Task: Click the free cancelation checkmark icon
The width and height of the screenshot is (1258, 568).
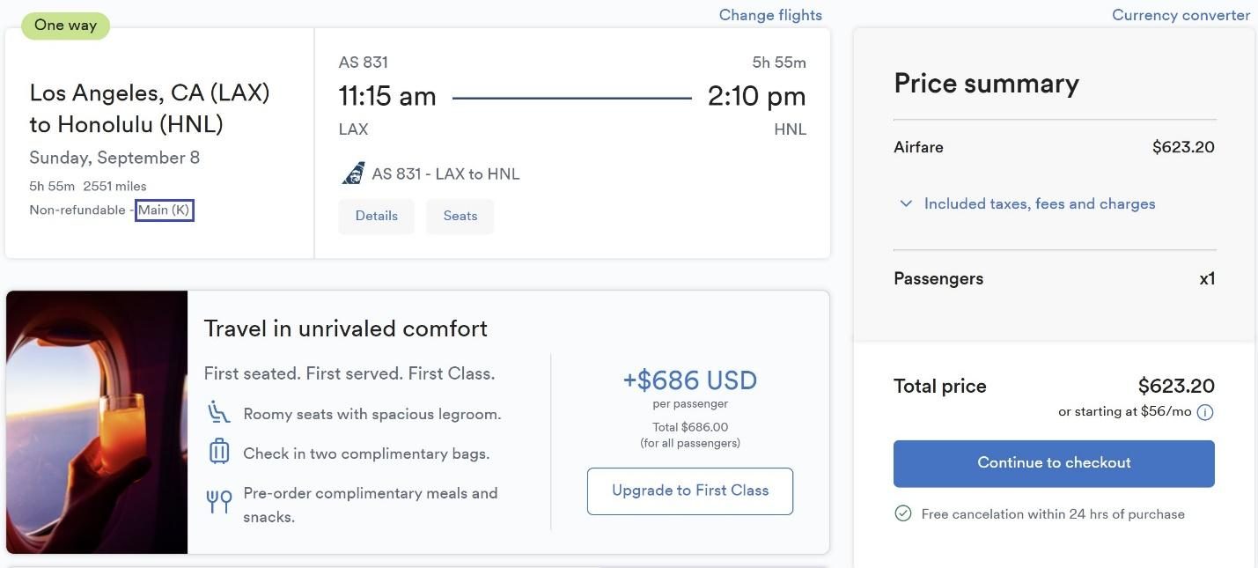Action: coord(903,513)
